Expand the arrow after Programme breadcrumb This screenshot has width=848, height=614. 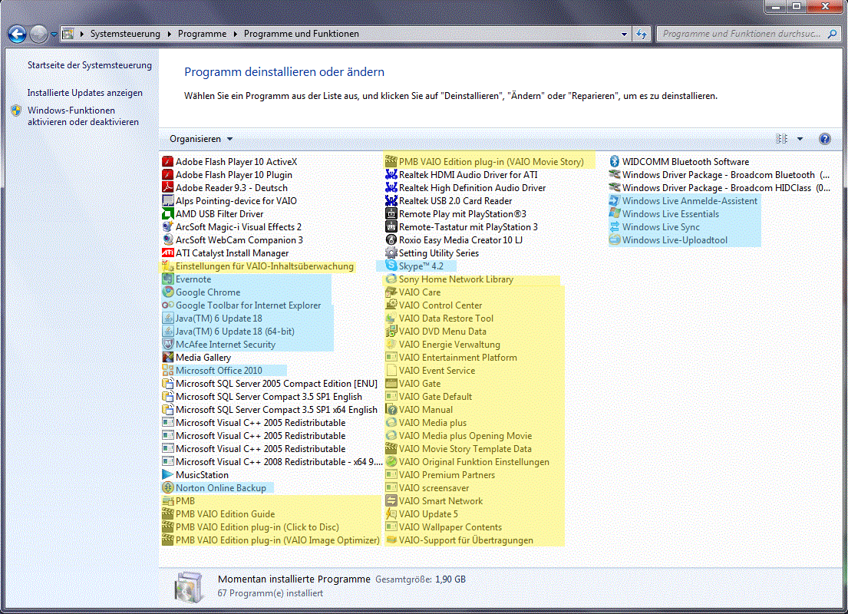click(236, 34)
